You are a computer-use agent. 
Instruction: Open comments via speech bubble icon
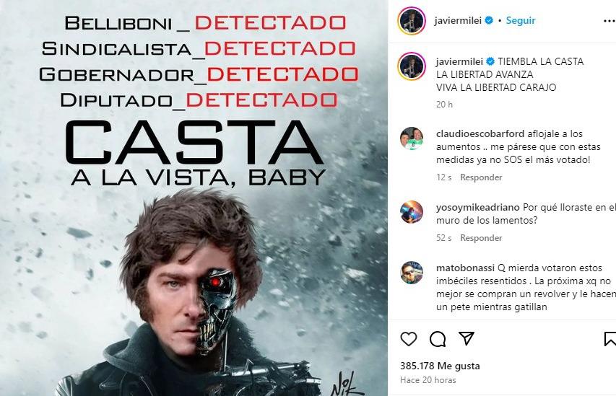click(438, 339)
